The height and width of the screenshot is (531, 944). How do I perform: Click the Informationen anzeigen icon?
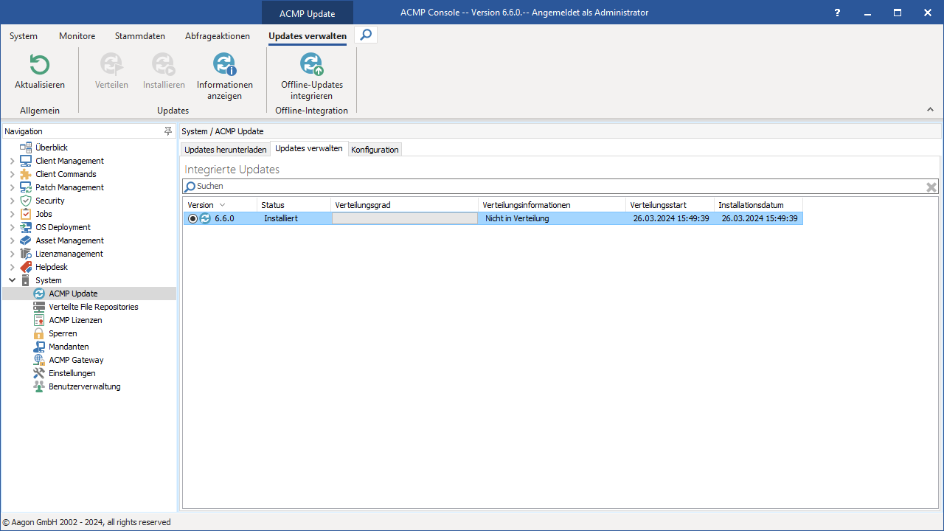(224, 65)
